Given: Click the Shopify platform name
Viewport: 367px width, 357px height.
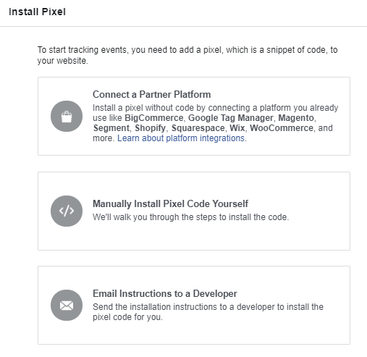Looking at the screenshot, I should click(x=151, y=128).
